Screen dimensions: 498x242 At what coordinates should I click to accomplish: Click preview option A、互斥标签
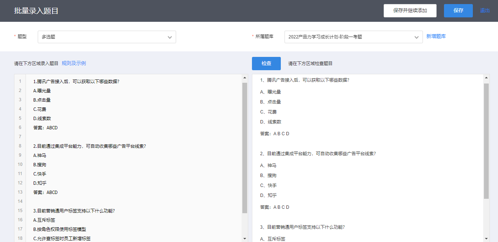tap(273, 239)
